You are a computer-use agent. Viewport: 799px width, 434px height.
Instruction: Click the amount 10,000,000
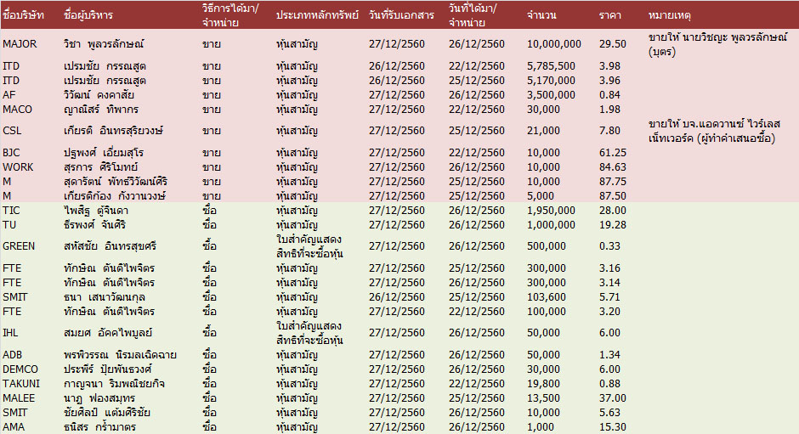coord(554,44)
